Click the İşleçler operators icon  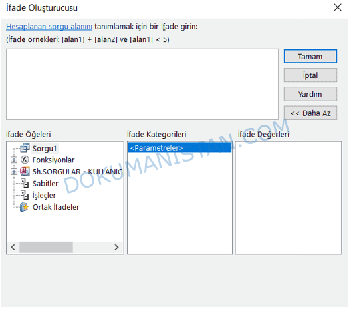click(25, 195)
